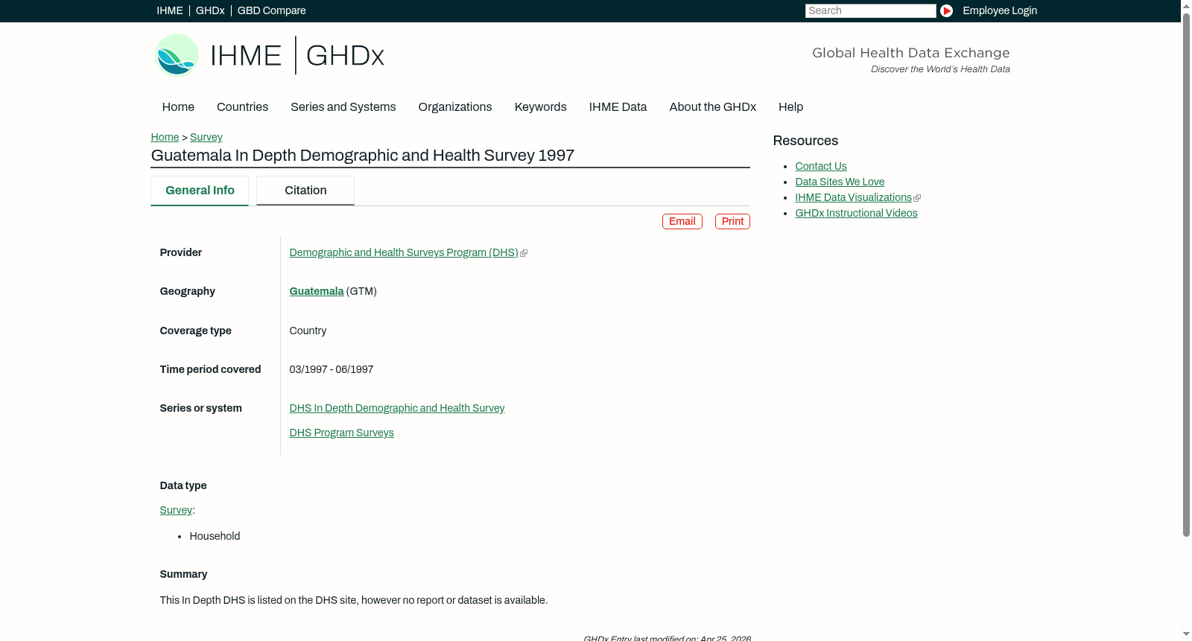Open GHDx link in top bar

click(x=210, y=10)
